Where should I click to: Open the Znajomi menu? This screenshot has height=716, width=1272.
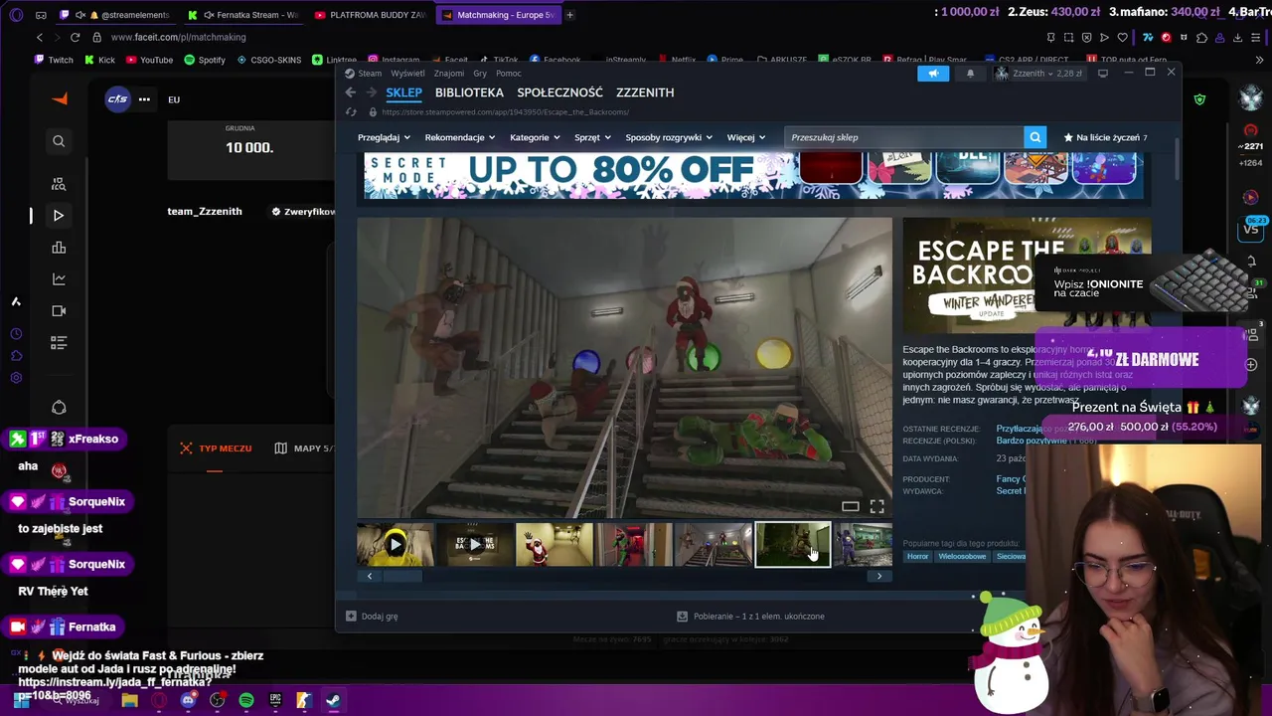coord(448,74)
